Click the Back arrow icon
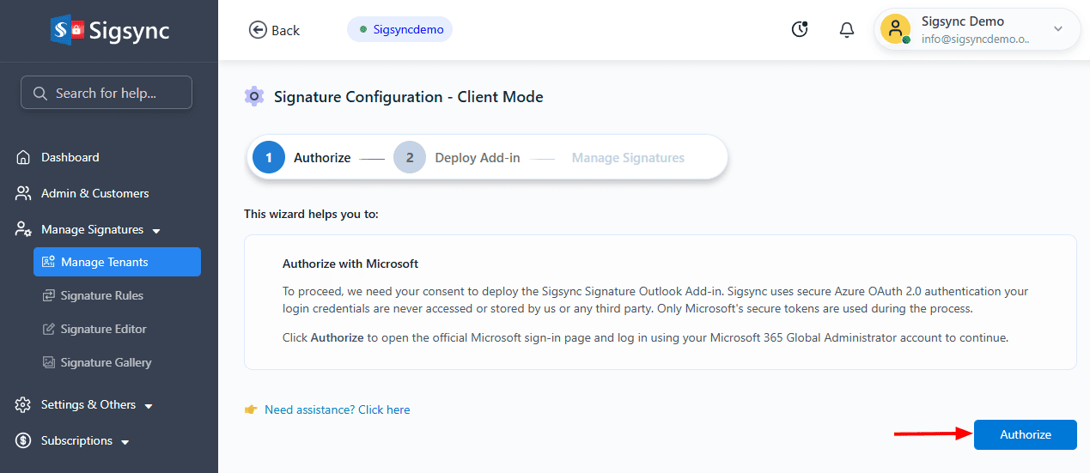Image resolution: width=1090 pixels, height=473 pixels. point(258,30)
